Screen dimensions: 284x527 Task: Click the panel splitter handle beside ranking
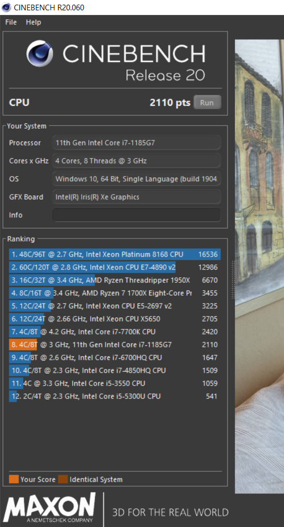pyautogui.click(x=231, y=280)
